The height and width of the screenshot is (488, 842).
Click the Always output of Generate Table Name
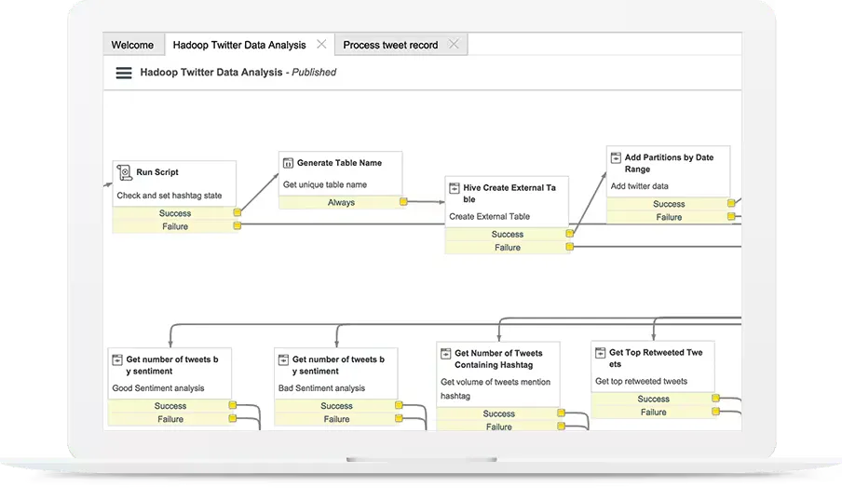[x=341, y=202]
